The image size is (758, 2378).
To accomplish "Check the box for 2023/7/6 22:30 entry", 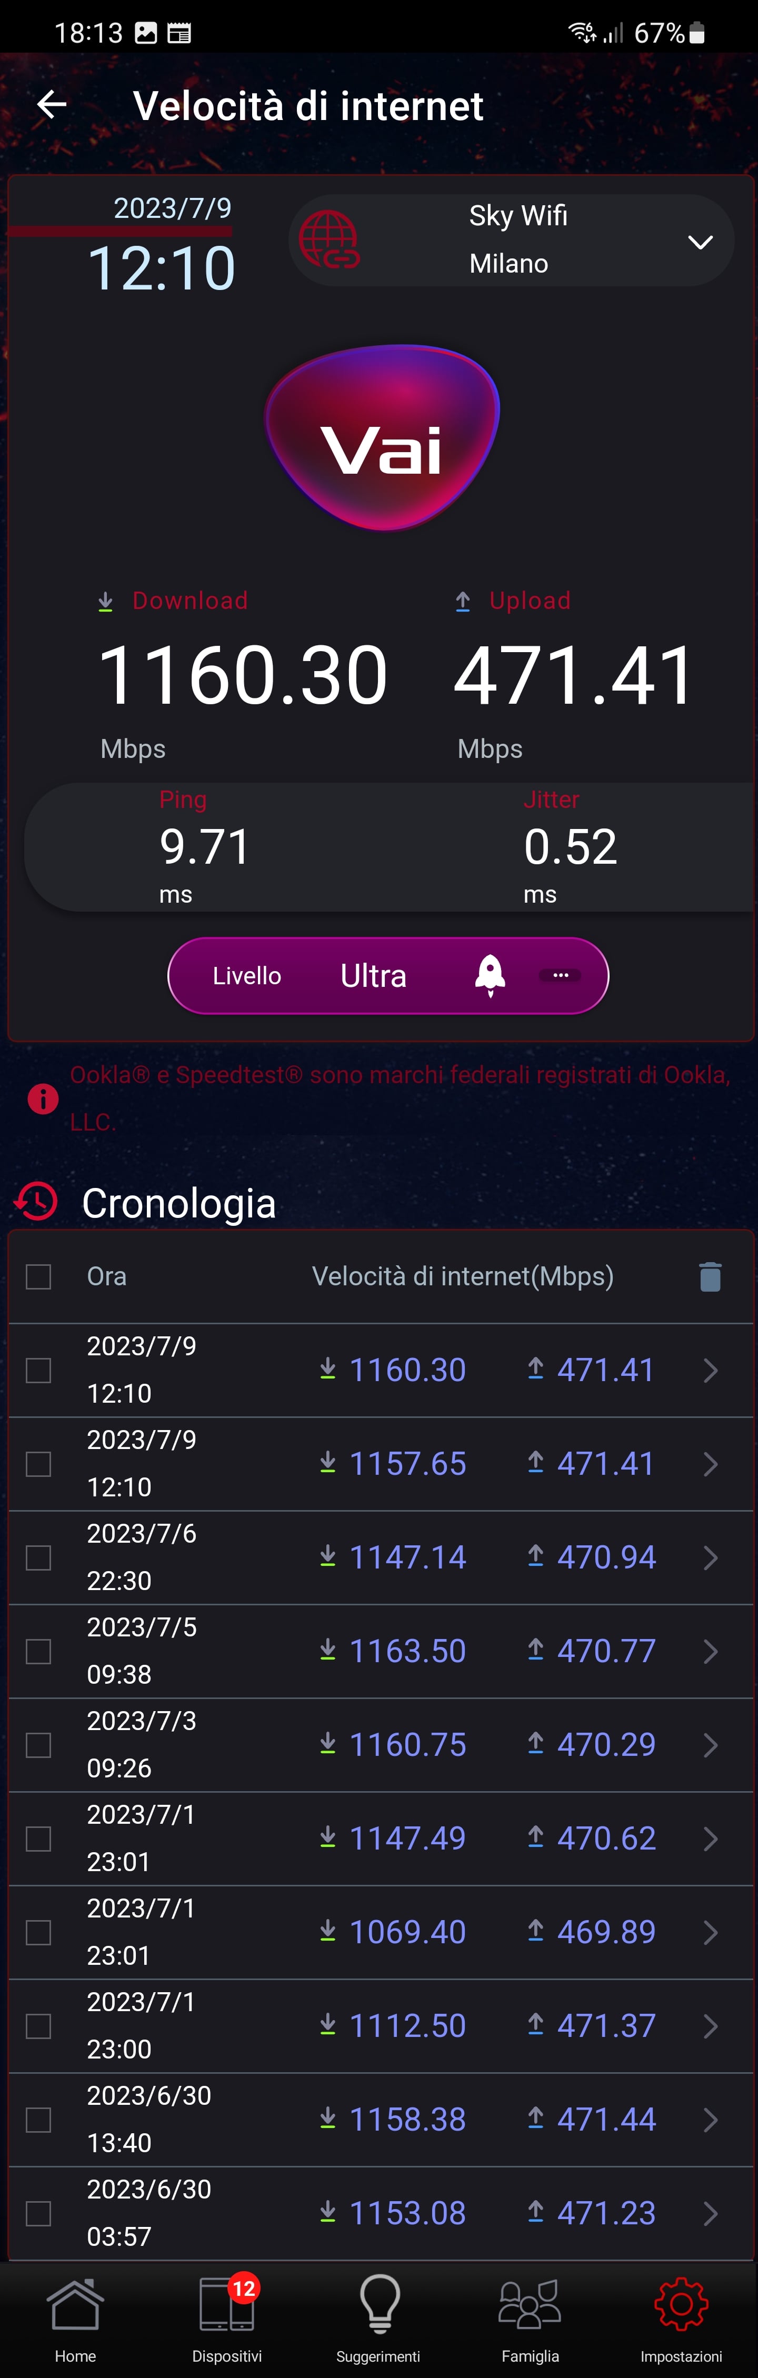I will pos(39,1558).
